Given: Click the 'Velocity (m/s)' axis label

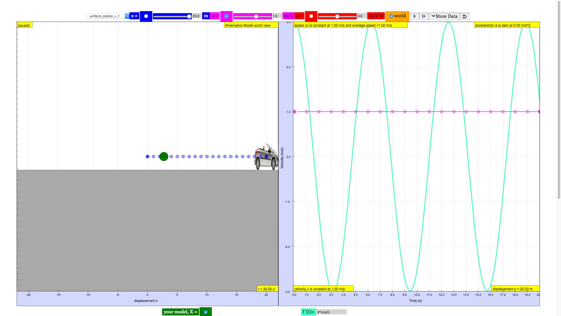Looking at the screenshot, I should 282,158.
